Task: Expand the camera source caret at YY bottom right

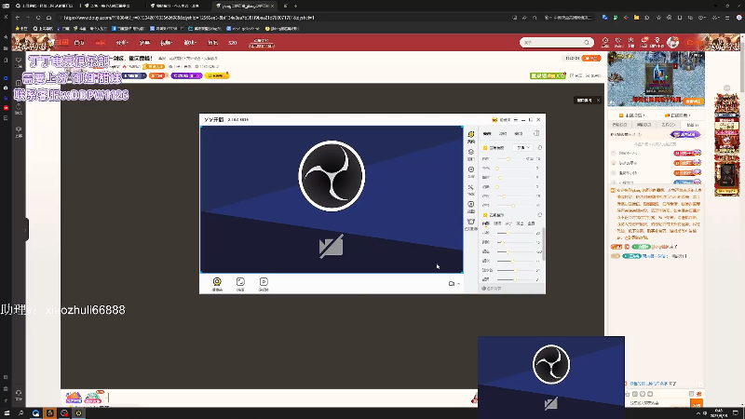Action: click(458, 284)
